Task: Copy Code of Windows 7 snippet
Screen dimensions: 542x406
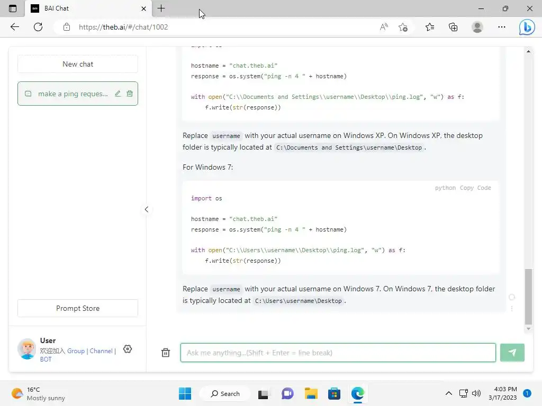Action: [475, 188]
